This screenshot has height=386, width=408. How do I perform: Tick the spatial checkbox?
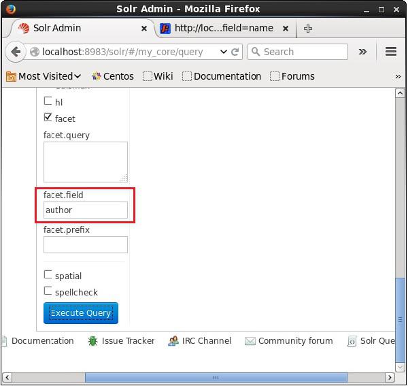click(x=48, y=275)
